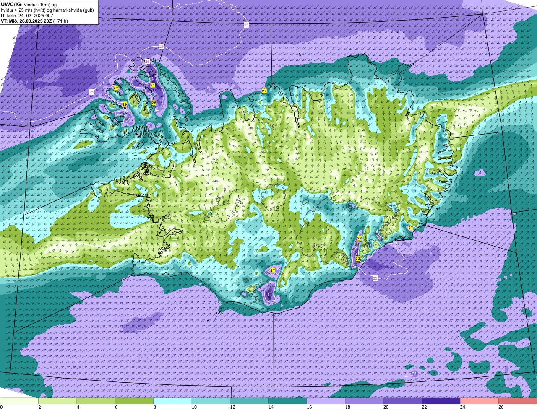Click the legend scale number "4"

pos(78,407)
